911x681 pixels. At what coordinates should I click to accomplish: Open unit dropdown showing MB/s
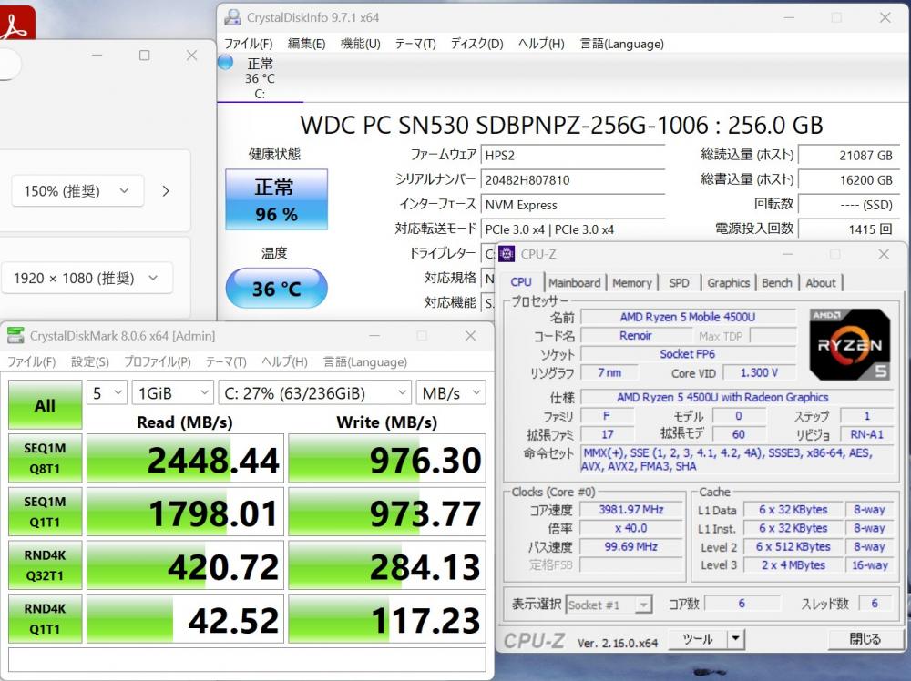pyautogui.click(x=451, y=393)
